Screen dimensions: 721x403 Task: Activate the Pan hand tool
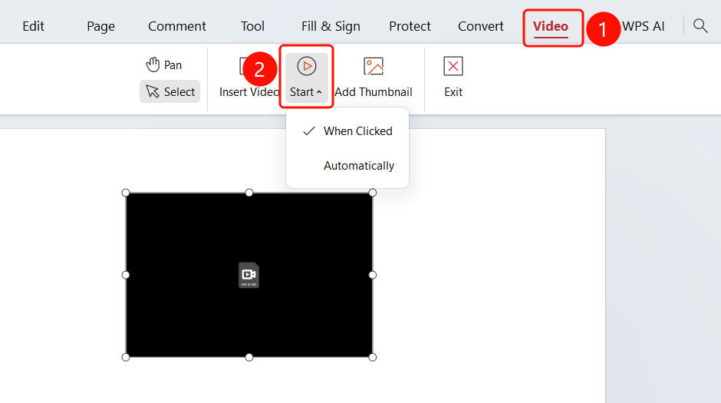click(x=164, y=65)
